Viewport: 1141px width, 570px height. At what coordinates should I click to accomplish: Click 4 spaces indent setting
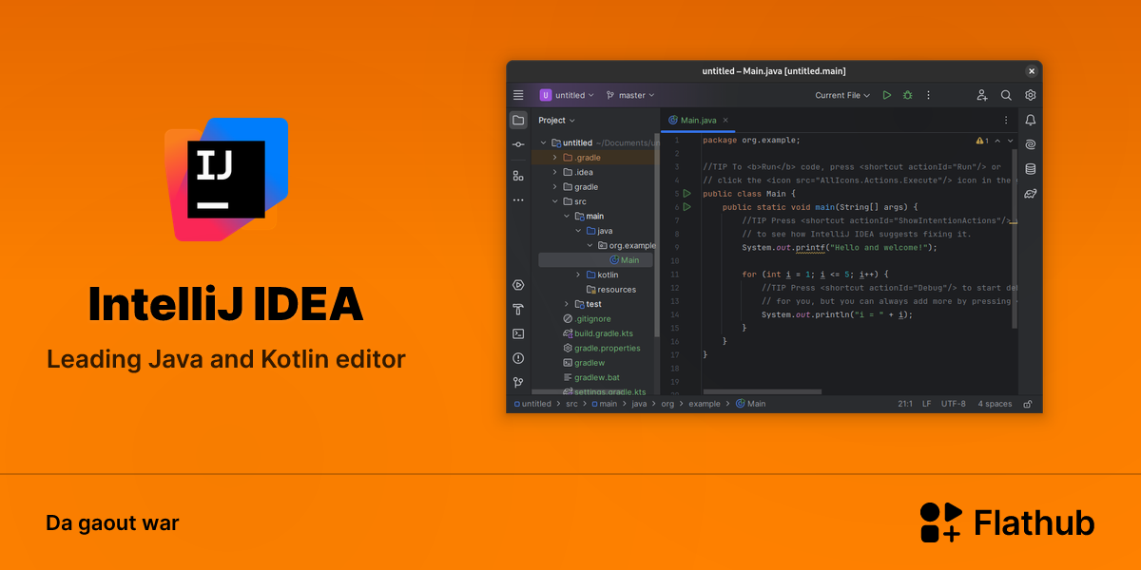pyautogui.click(x=995, y=404)
